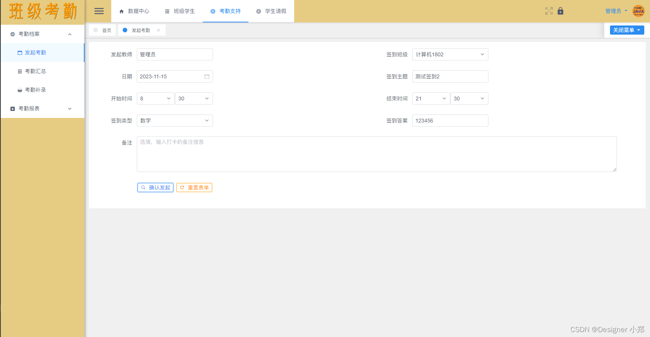Toggle the hamburger sidebar collapse icon

point(99,11)
